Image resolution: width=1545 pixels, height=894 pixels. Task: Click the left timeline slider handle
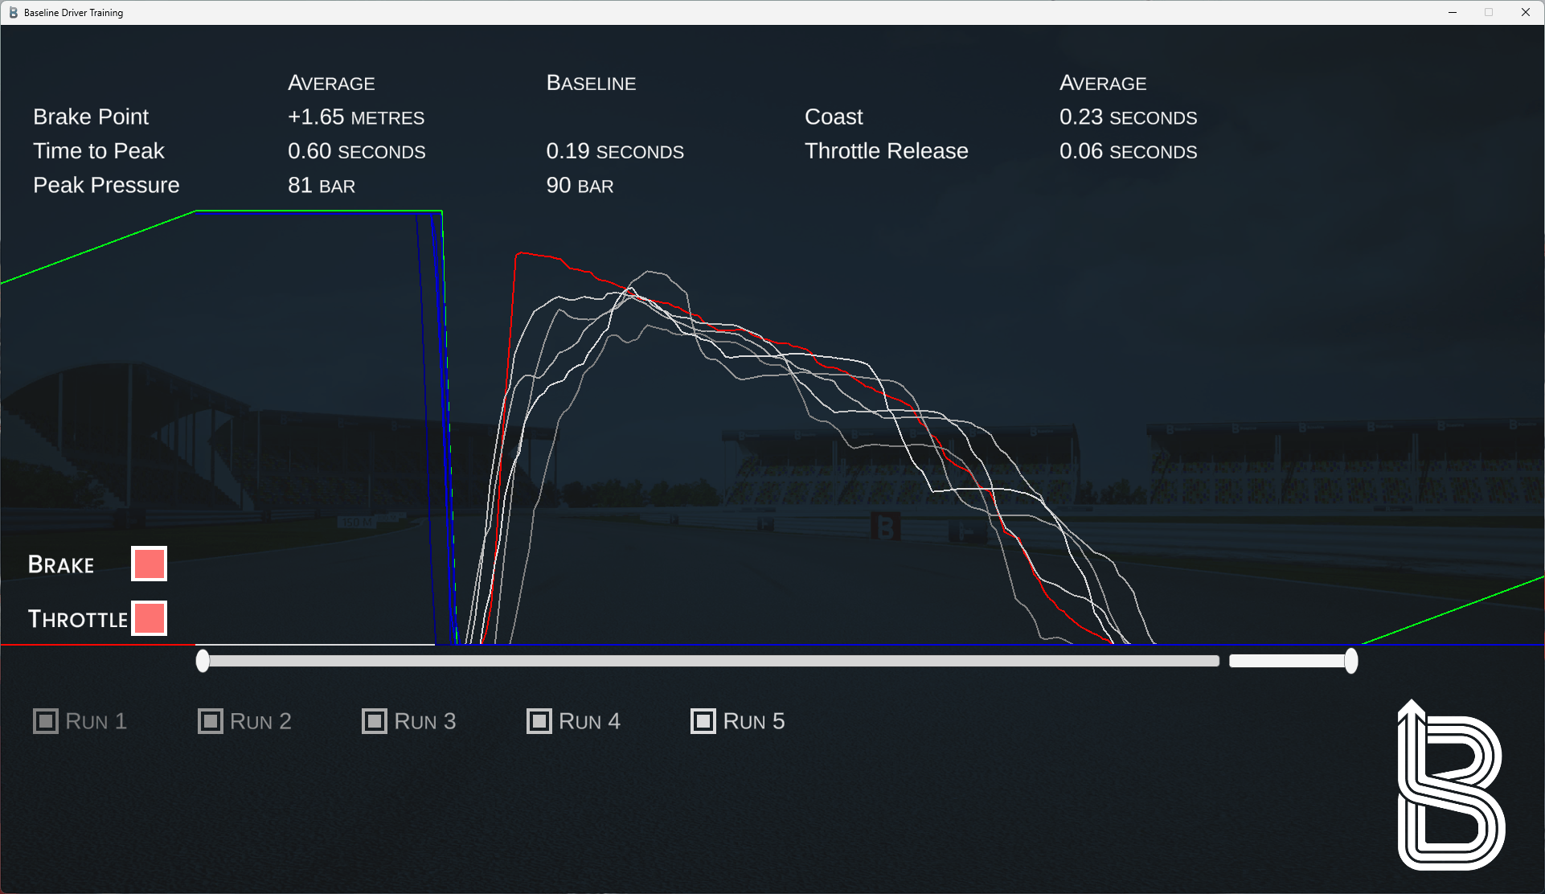click(203, 661)
